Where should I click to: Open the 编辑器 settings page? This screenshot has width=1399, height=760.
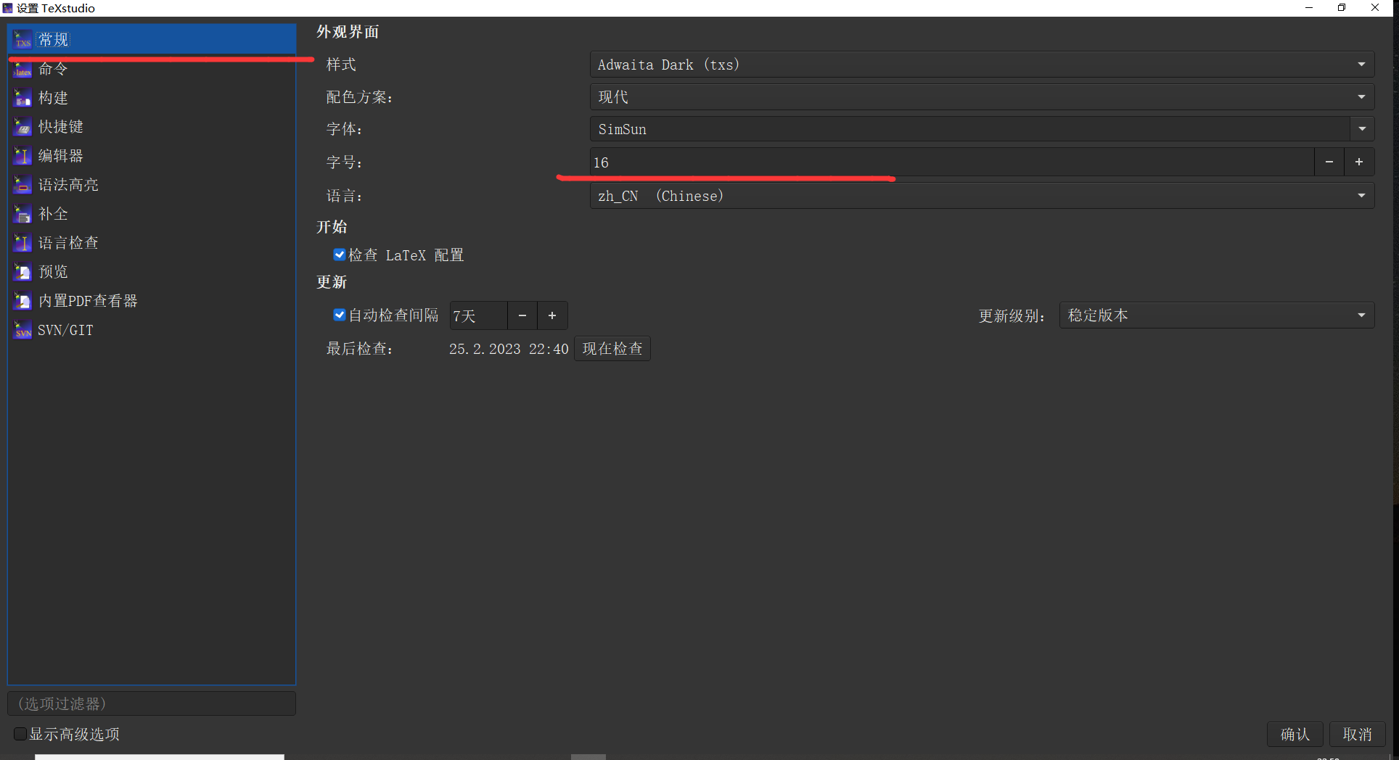pos(152,156)
